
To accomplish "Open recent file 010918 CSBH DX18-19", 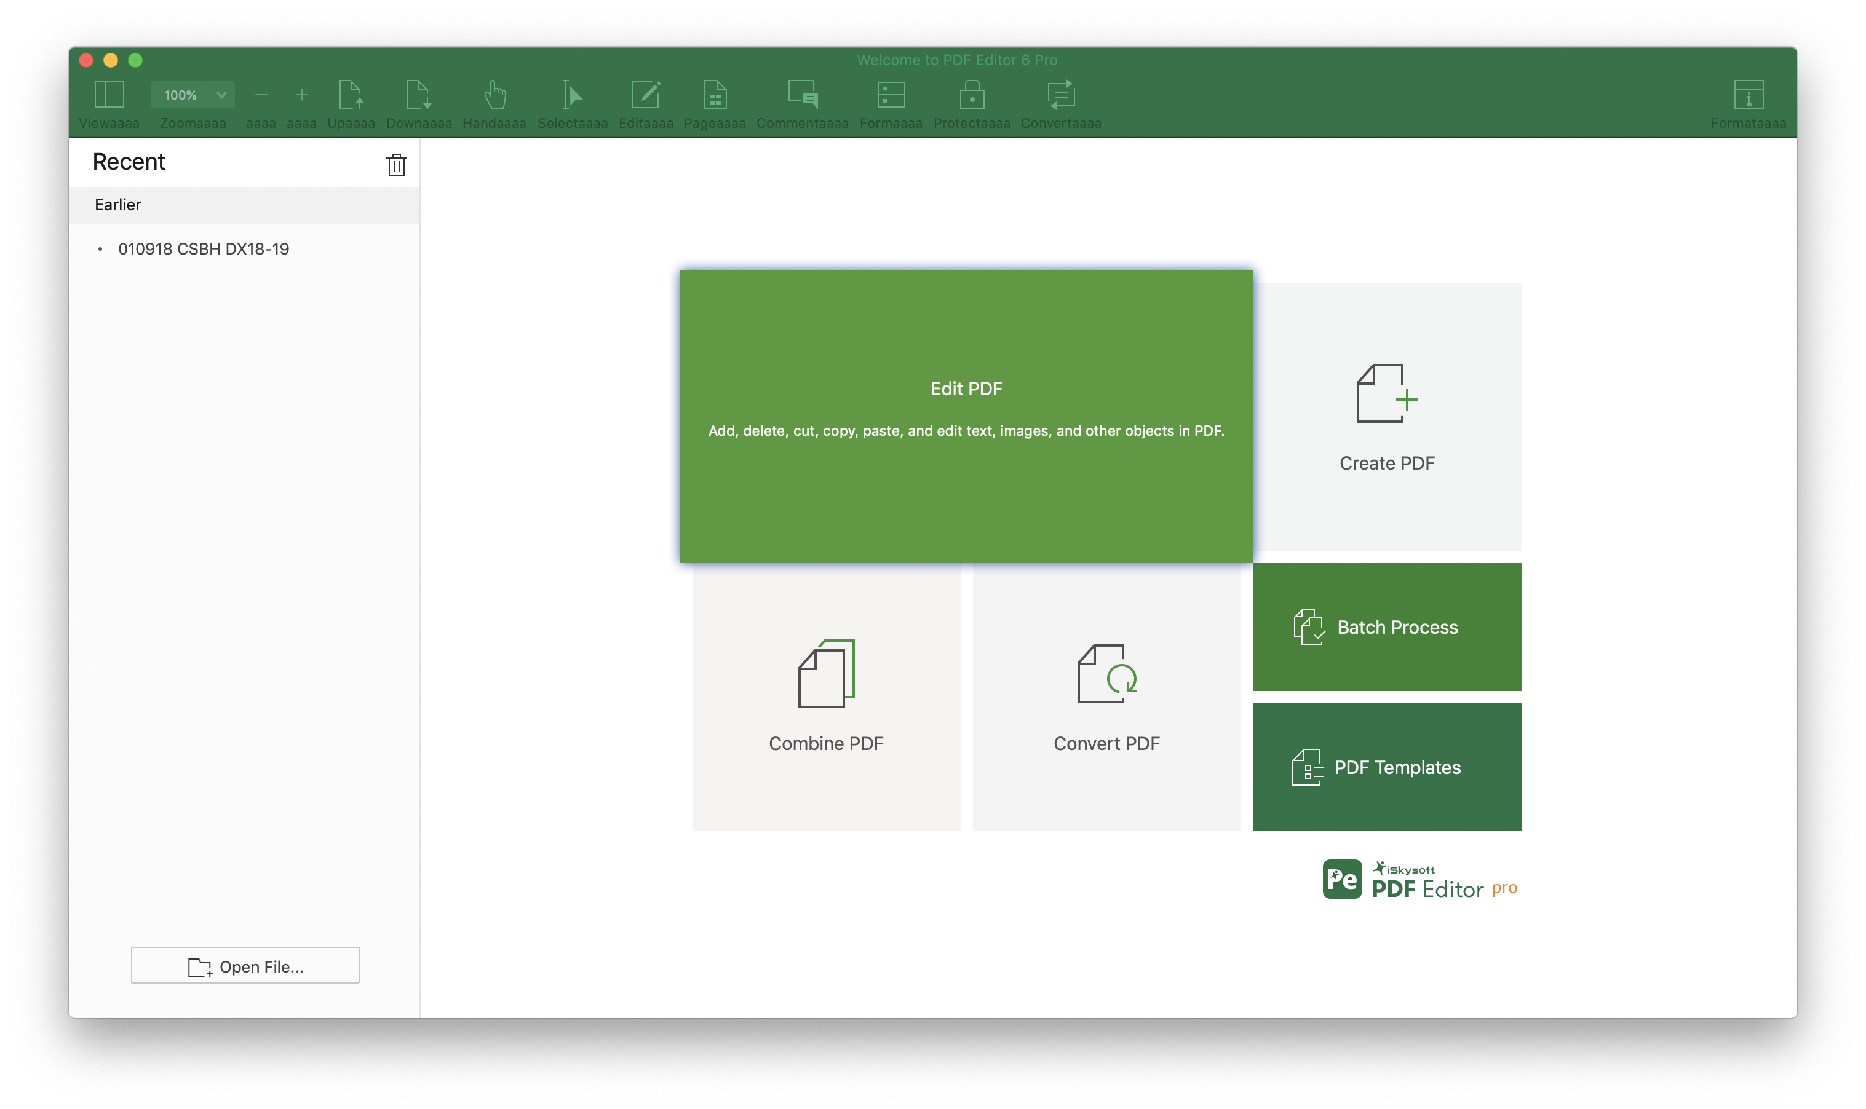I will (x=205, y=248).
